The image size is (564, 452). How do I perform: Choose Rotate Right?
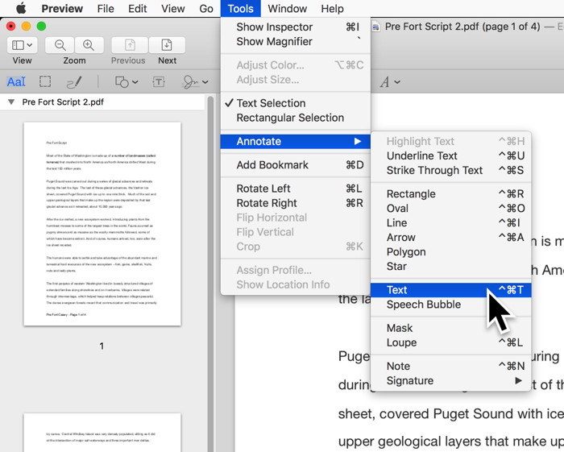(296, 203)
